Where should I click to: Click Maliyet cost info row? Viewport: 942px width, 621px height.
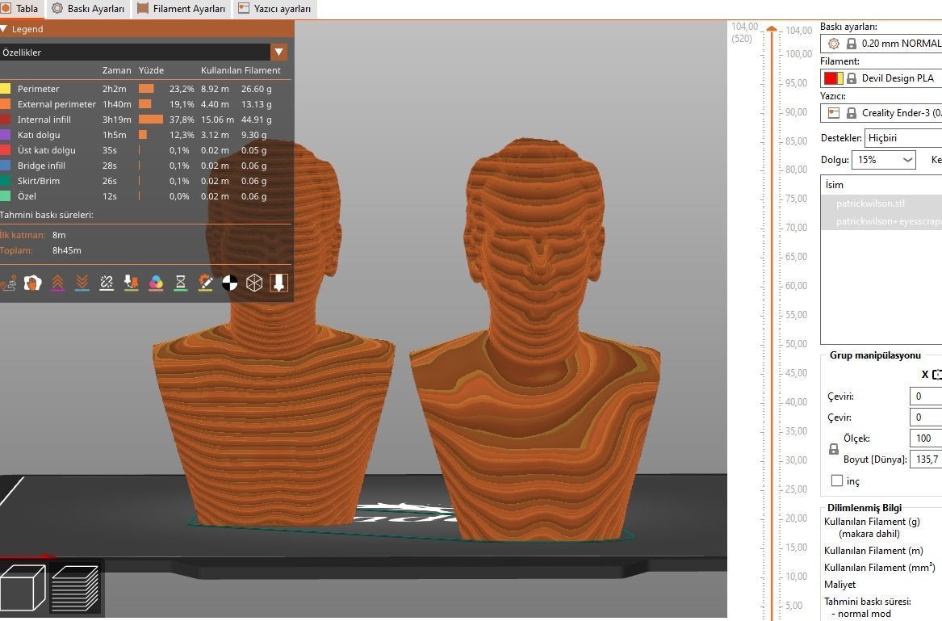click(839, 585)
